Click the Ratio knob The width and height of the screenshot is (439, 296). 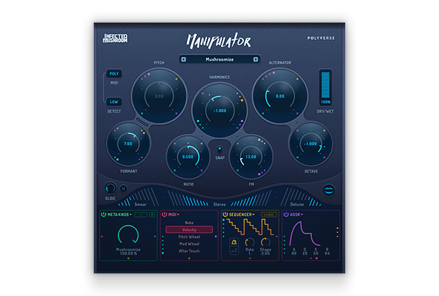coord(188,157)
